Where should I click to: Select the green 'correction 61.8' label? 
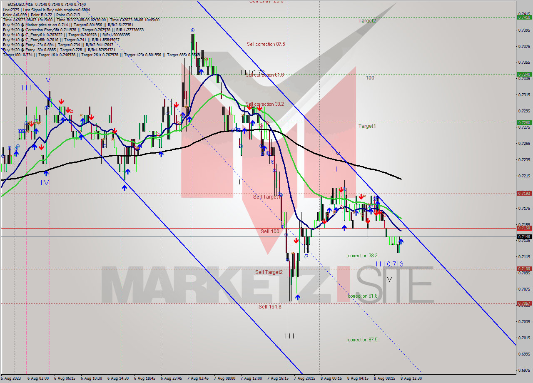pyautogui.click(x=363, y=296)
